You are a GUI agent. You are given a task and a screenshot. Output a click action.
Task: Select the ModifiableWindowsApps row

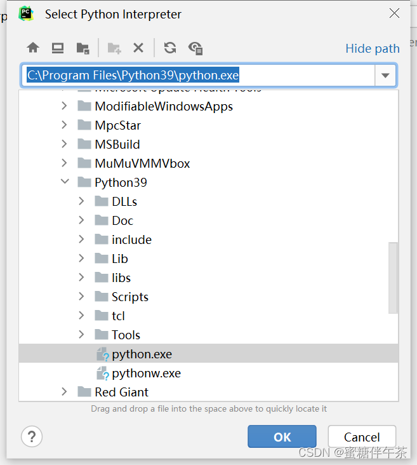(x=209, y=106)
